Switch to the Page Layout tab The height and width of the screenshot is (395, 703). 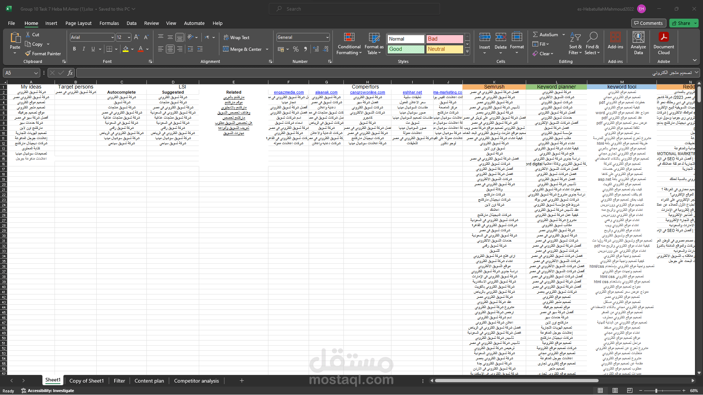[78, 23]
